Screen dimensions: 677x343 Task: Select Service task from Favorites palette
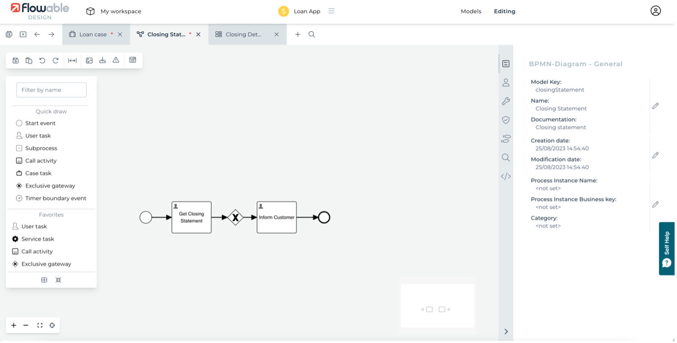coord(38,239)
